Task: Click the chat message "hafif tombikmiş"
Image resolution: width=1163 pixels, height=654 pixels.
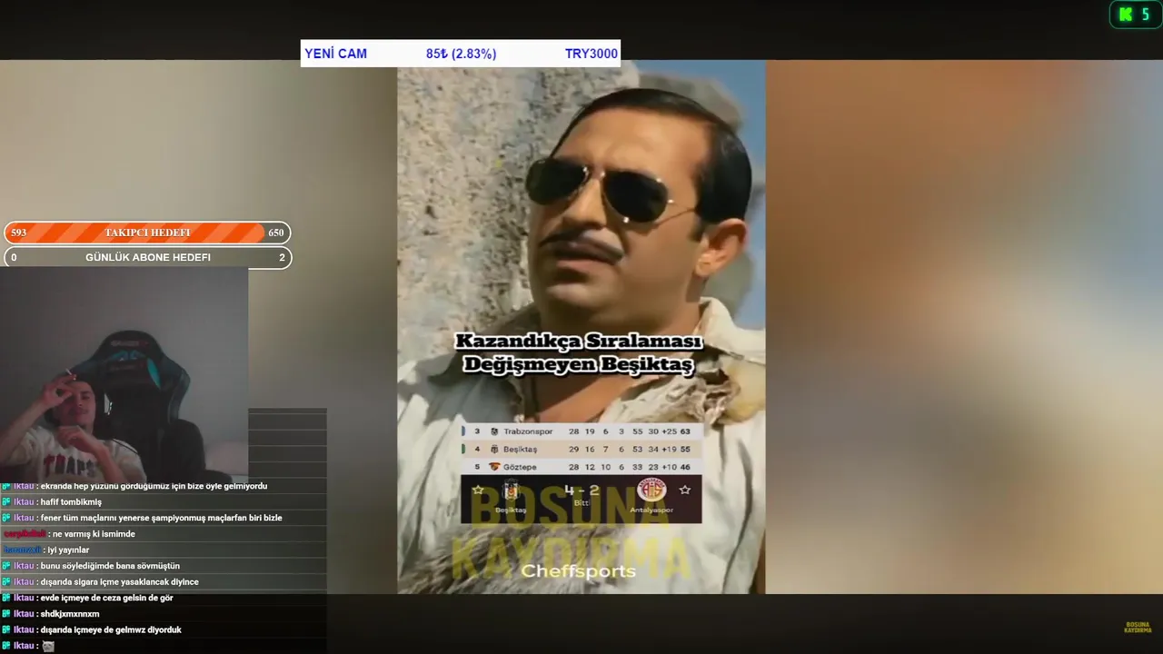Action: (71, 502)
